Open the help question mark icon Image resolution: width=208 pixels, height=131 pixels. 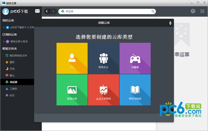(193, 11)
